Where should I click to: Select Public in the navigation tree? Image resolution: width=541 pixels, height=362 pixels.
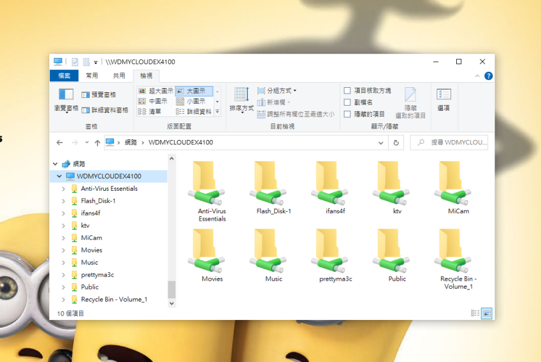click(90, 288)
